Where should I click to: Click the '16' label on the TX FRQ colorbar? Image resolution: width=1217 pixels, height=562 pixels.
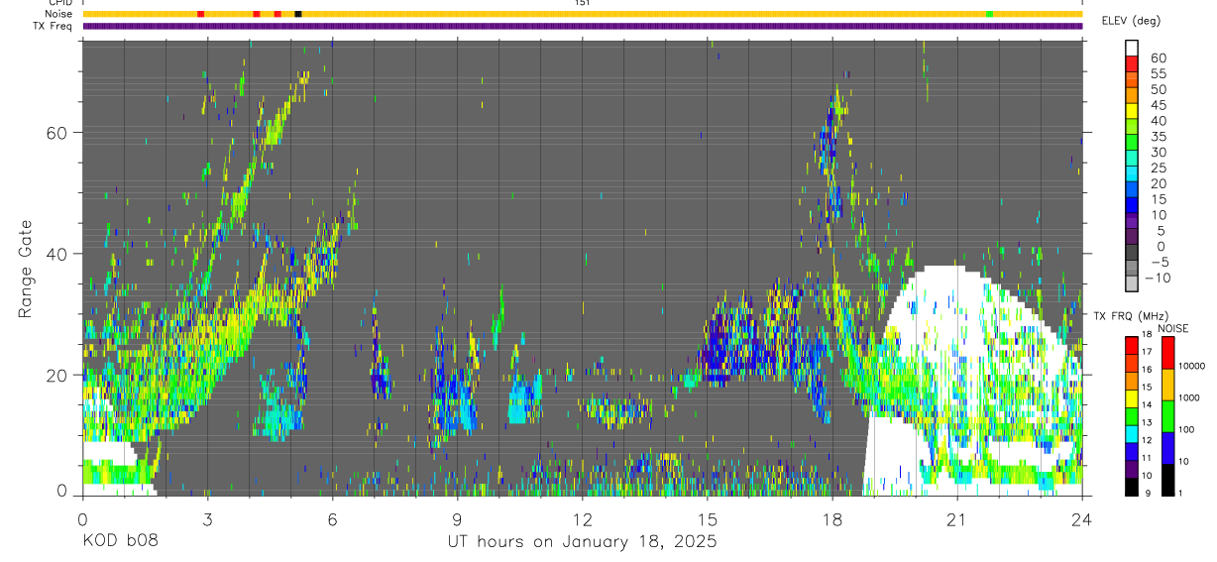coord(1147,369)
